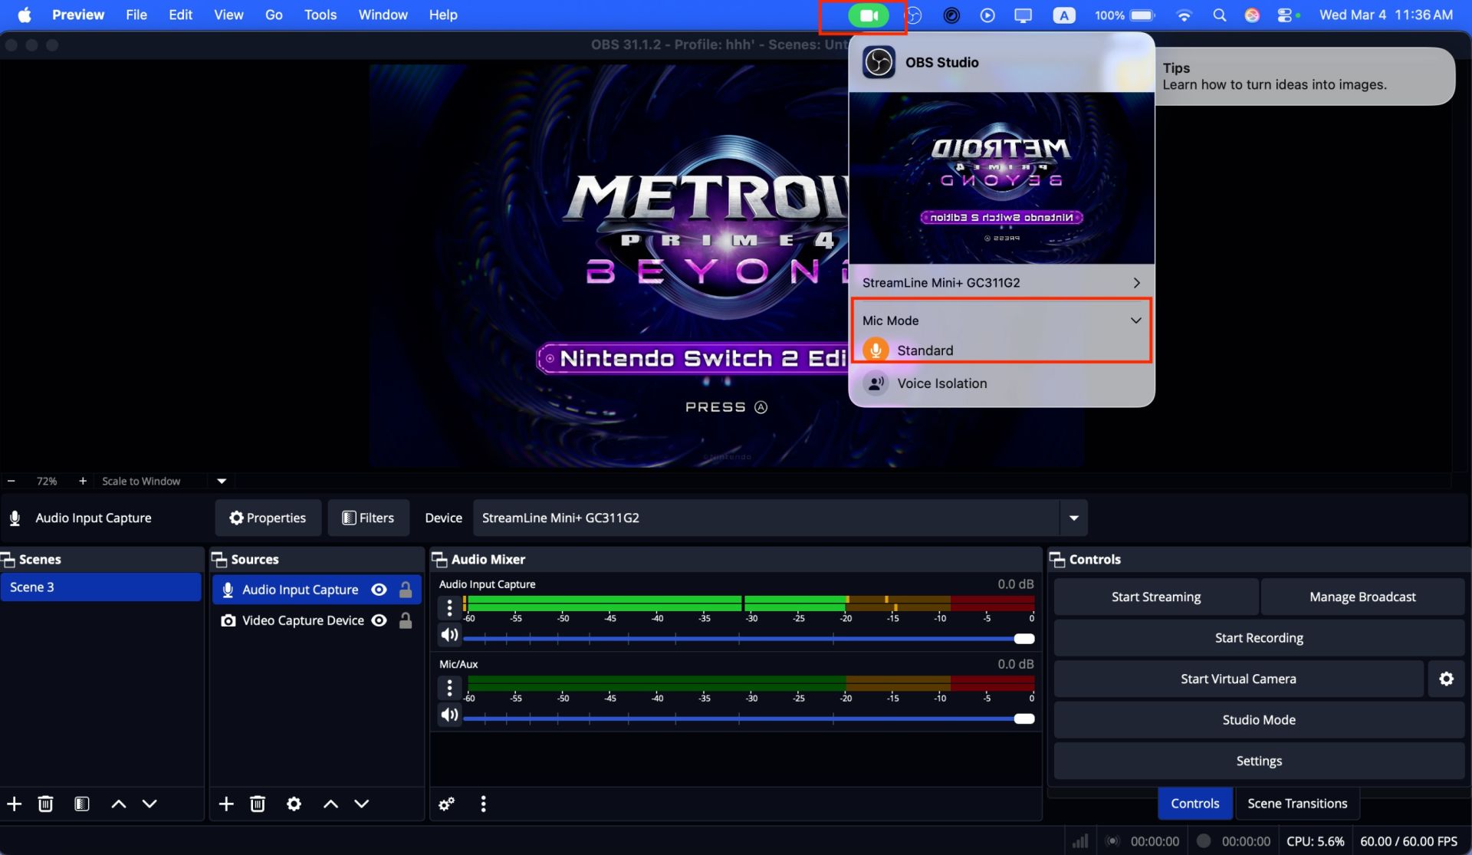1472x855 pixels.
Task: Select Voice Isolation mic mode
Action: coord(1001,383)
